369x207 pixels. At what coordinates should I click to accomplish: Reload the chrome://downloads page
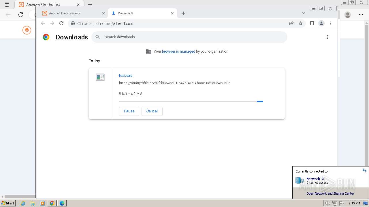tap(61, 24)
